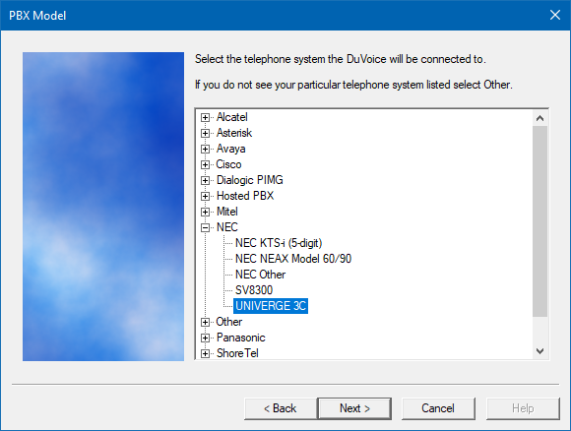The image size is (571, 431).
Task: Expand the Alcatel tree node
Action: coord(205,117)
